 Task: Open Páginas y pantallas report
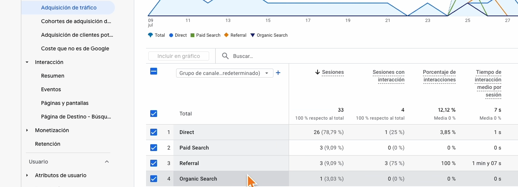(x=65, y=103)
